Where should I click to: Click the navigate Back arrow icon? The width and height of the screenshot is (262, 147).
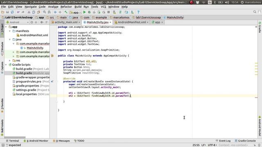point(55,12)
